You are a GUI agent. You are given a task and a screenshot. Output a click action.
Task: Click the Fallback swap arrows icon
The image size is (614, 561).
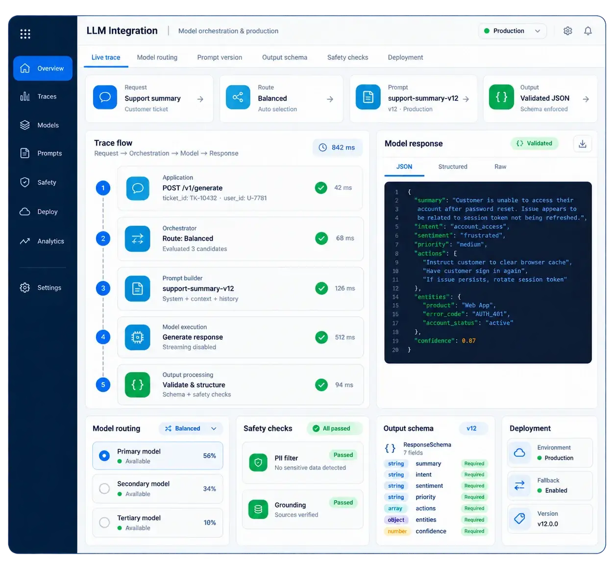519,485
